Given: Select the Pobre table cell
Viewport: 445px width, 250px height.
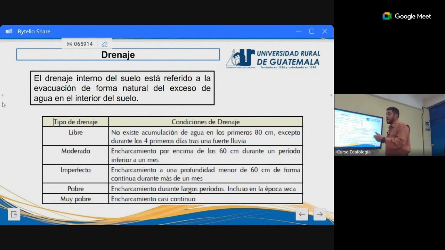Looking at the screenshot, I should [x=75, y=189].
